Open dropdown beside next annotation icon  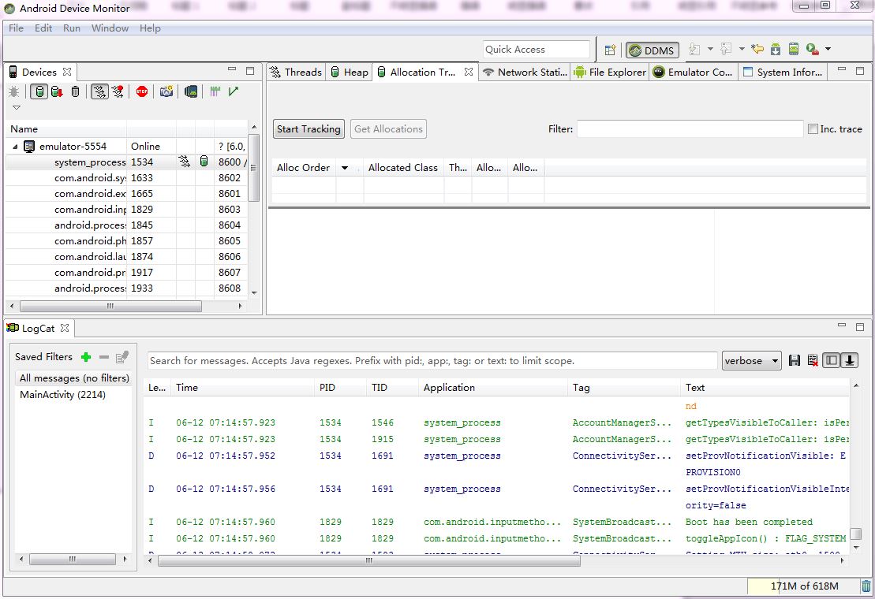coord(710,49)
